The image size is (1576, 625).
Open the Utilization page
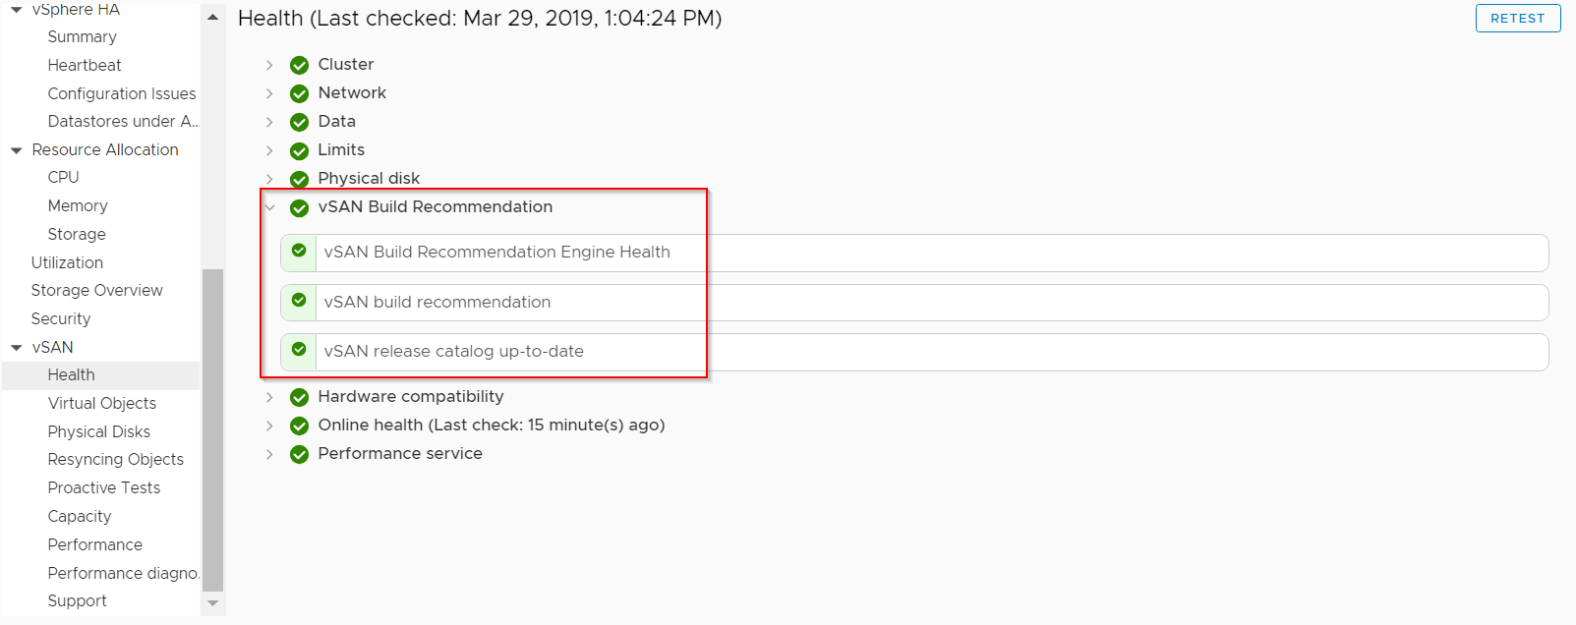click(x=67, y=262)
